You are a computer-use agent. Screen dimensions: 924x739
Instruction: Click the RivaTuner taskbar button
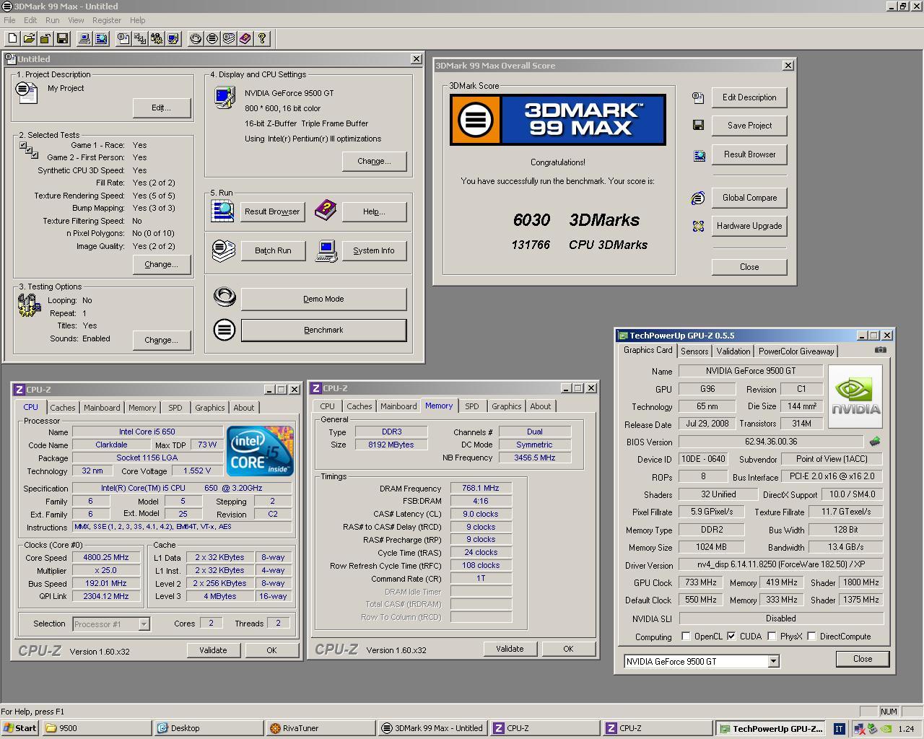click(x=320, y=728)
